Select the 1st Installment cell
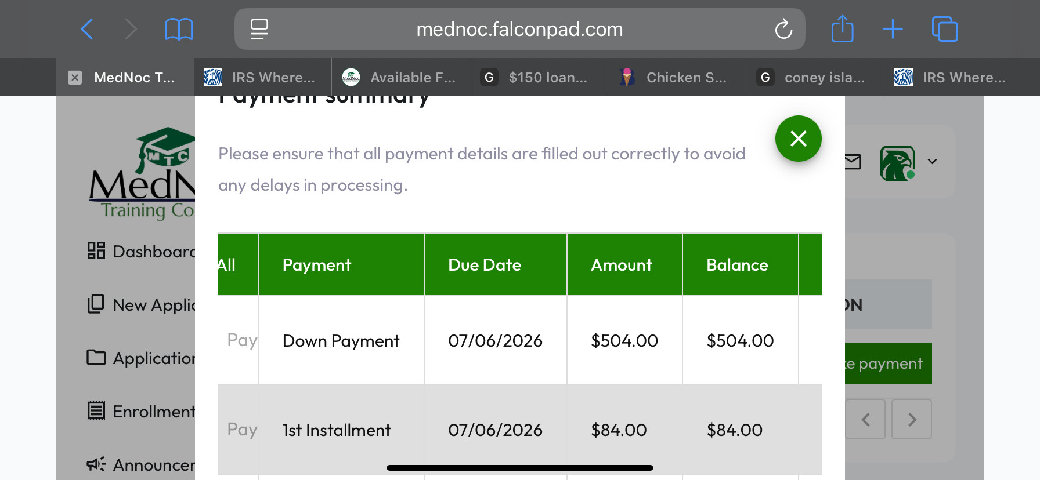Viewport: 1040px width, 480px height. pyautogui.click(x=341, y=430)
